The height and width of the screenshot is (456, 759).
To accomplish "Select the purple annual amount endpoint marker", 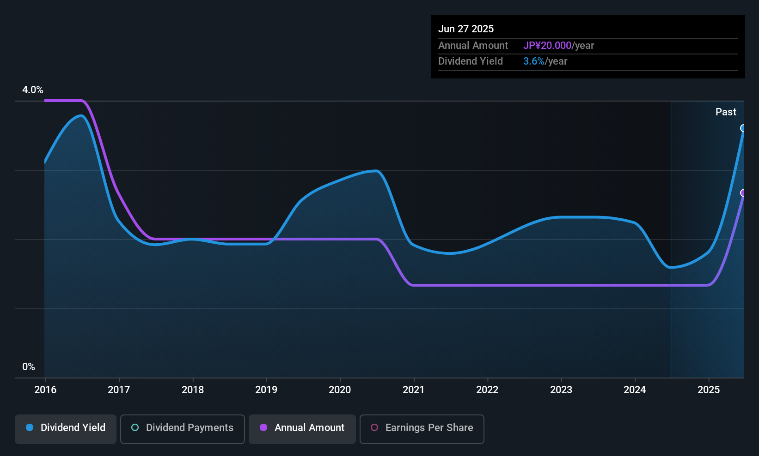I will tap(743, 193).
